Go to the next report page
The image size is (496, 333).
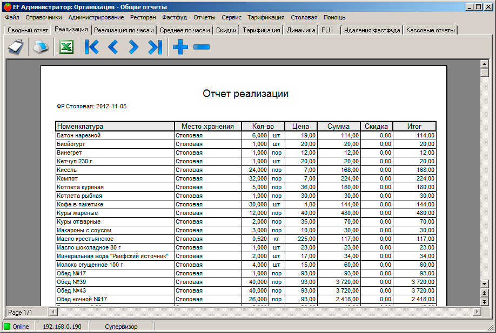point(133,47)
